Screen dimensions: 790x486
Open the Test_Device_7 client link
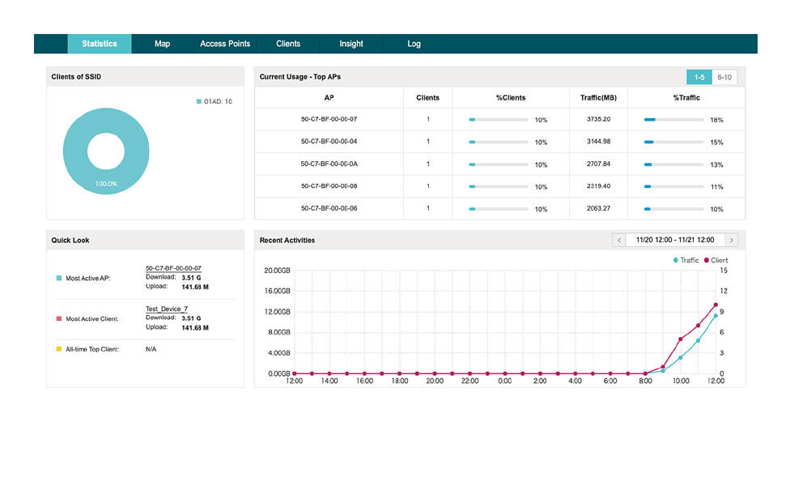point(166,309)
